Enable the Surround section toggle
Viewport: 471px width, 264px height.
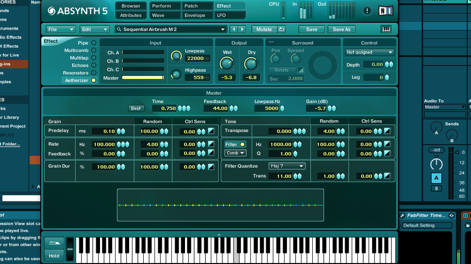[271, 43]
